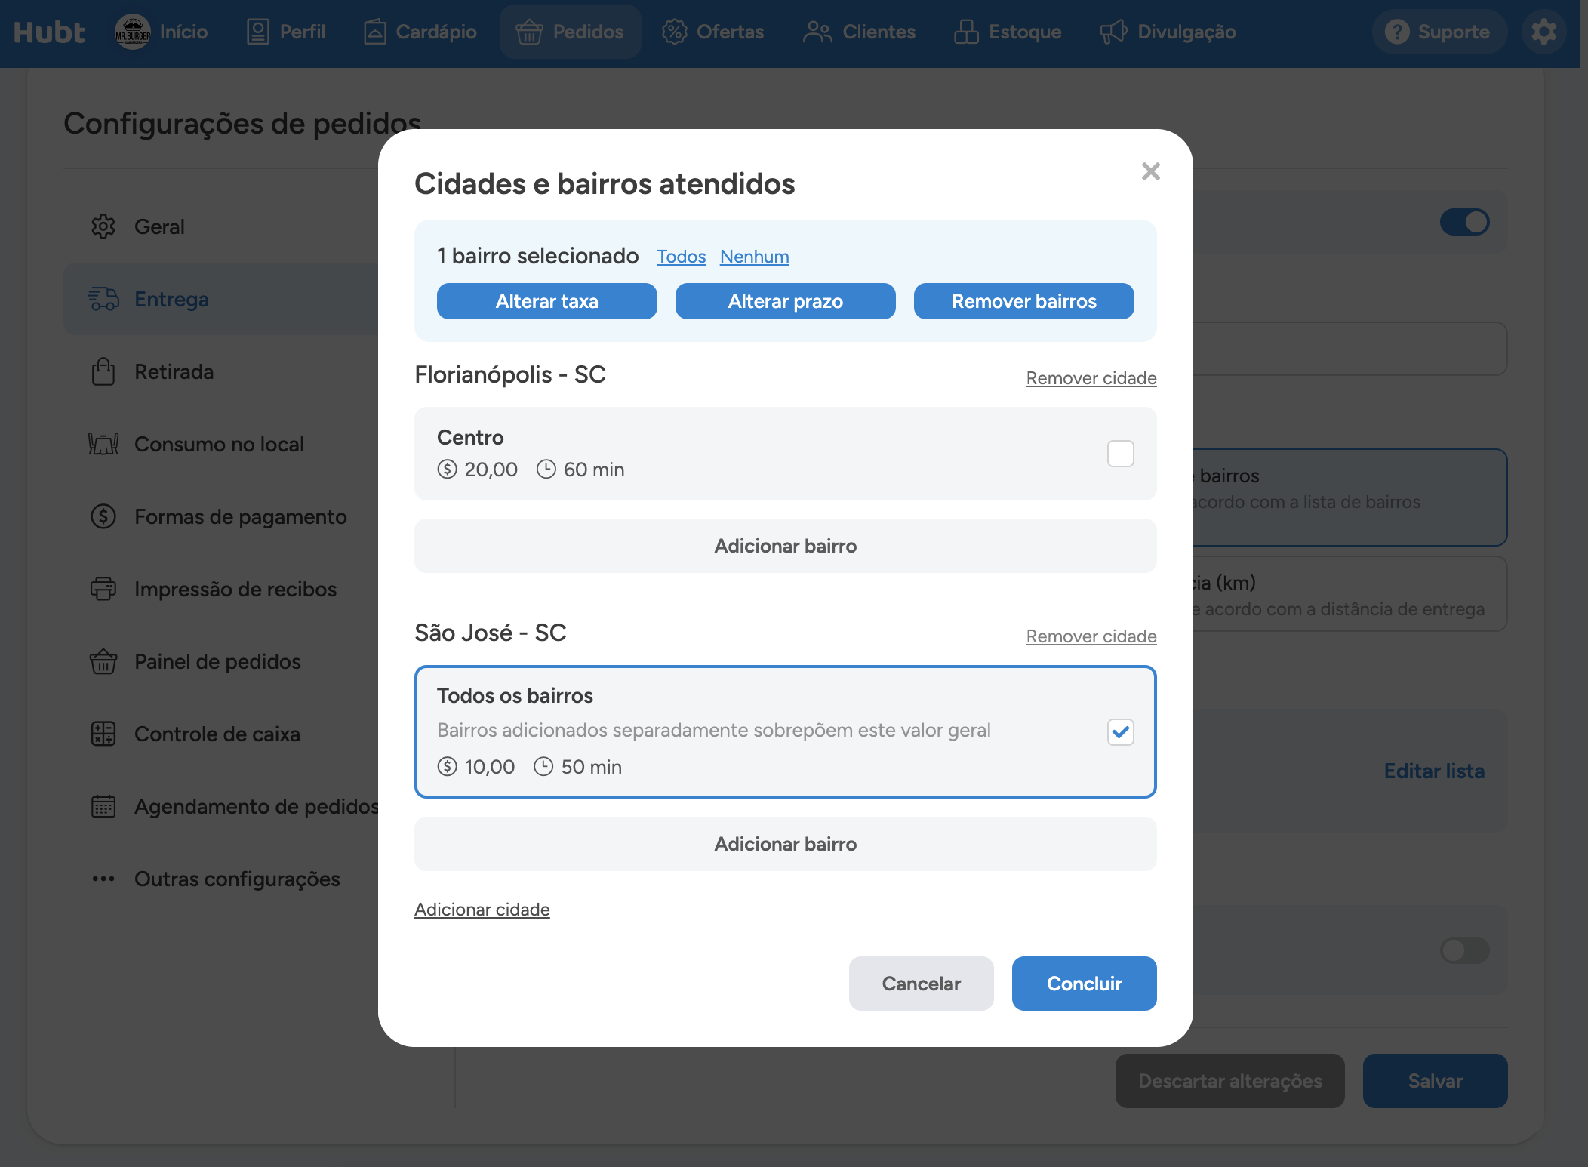
Task: Click the Hubt logo
Action: tap(49, 32)
